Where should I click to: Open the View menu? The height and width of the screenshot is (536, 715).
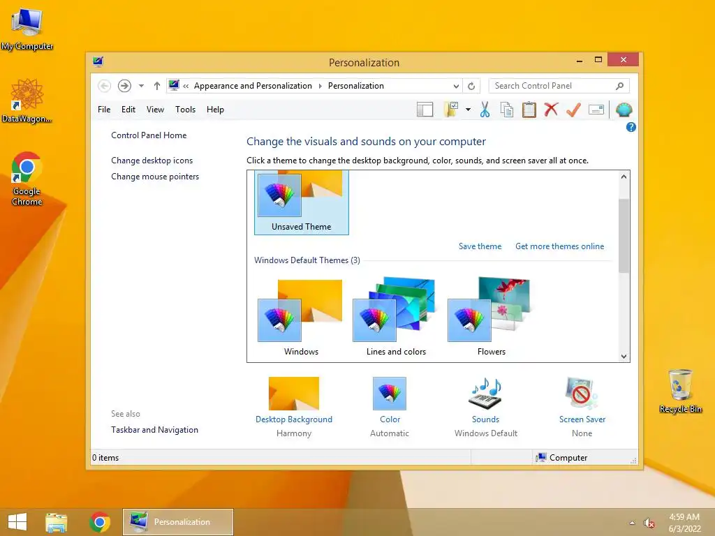coord(155,110)
